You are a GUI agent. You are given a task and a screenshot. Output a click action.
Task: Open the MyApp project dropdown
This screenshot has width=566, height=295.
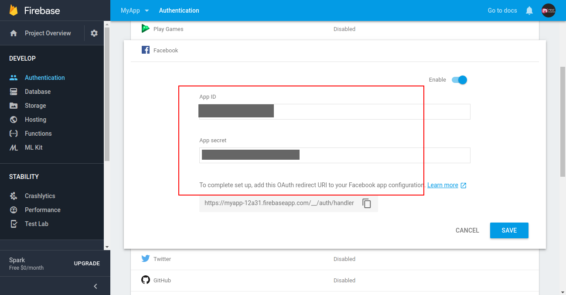point(135,10)
